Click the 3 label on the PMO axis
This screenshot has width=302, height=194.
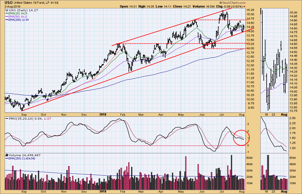click(x=248, y=124)
